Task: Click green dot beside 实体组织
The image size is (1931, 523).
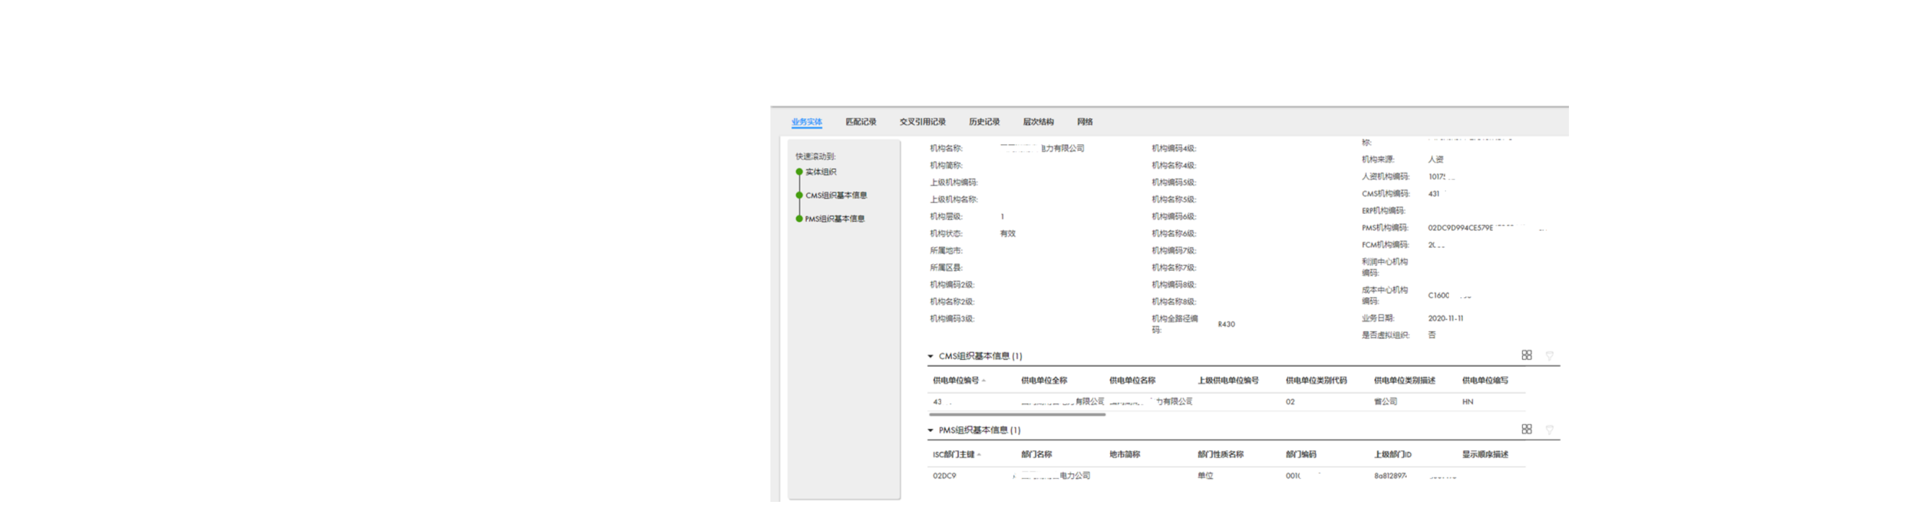Action: pos(799,172)
